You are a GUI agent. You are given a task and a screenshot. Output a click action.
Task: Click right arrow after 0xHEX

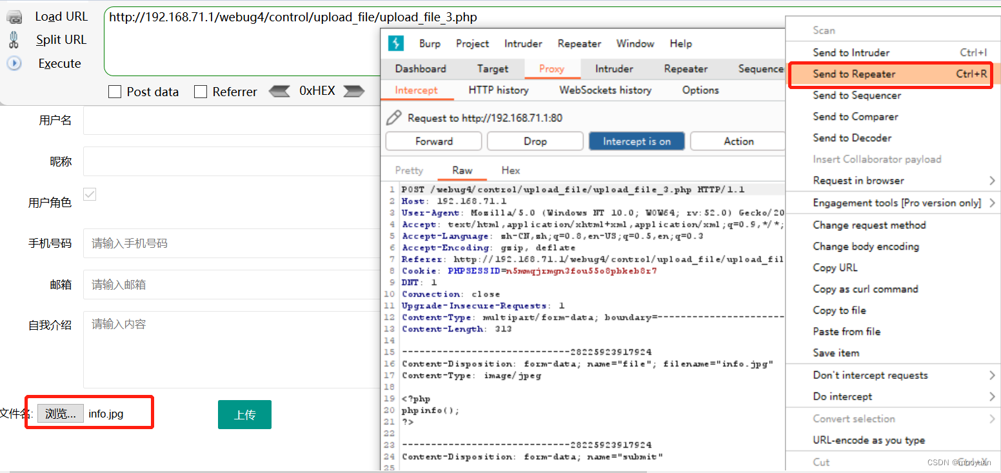354,91
